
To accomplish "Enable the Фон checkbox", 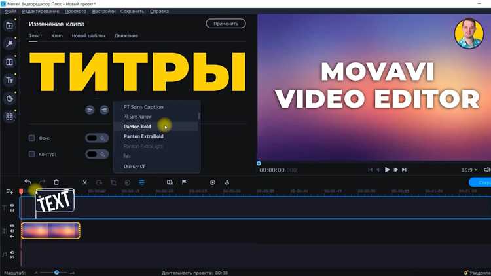I will (31, 138).
